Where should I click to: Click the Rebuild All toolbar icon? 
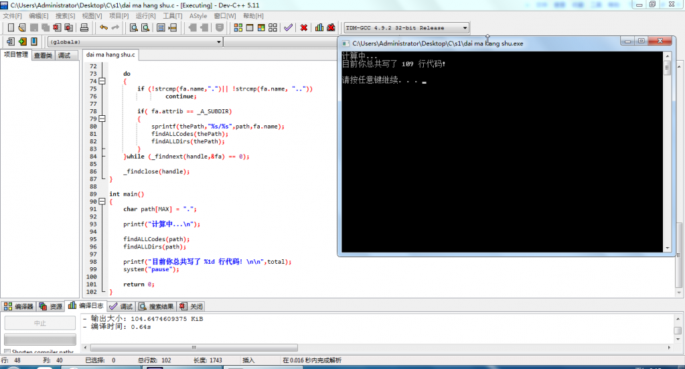point(273,27)
